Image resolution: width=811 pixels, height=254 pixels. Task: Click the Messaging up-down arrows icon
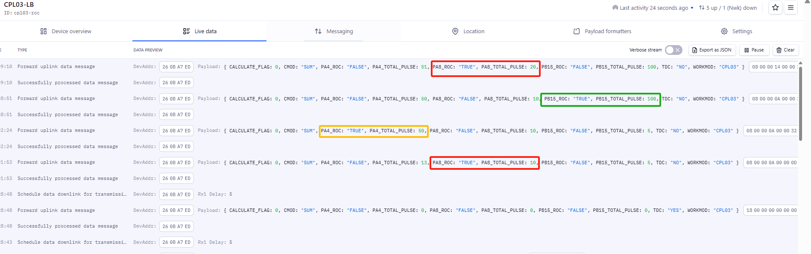click(318, 31)
